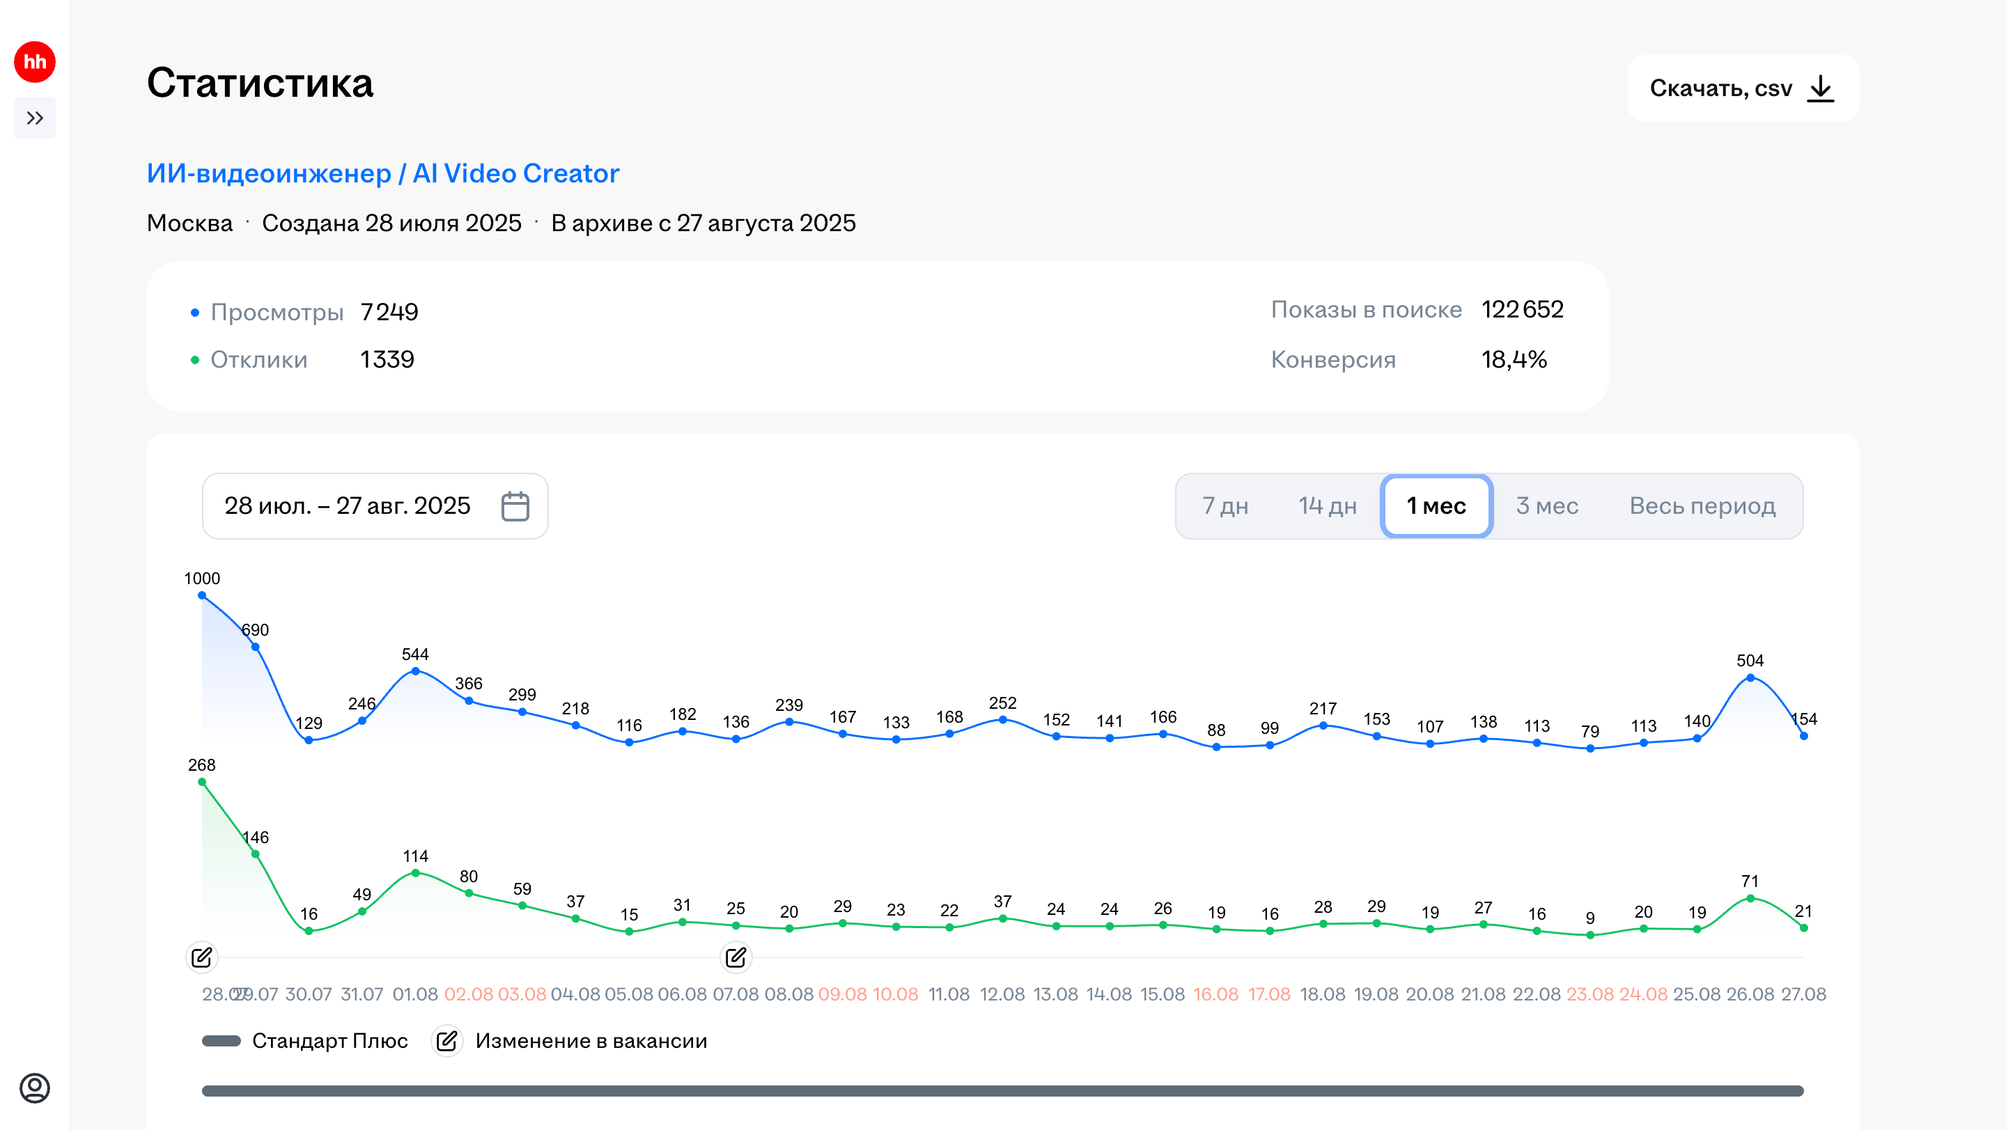This screenshot has width=2006, height=1130.
Task: Select the 7 дн period tab
Action: (1225, 506)
